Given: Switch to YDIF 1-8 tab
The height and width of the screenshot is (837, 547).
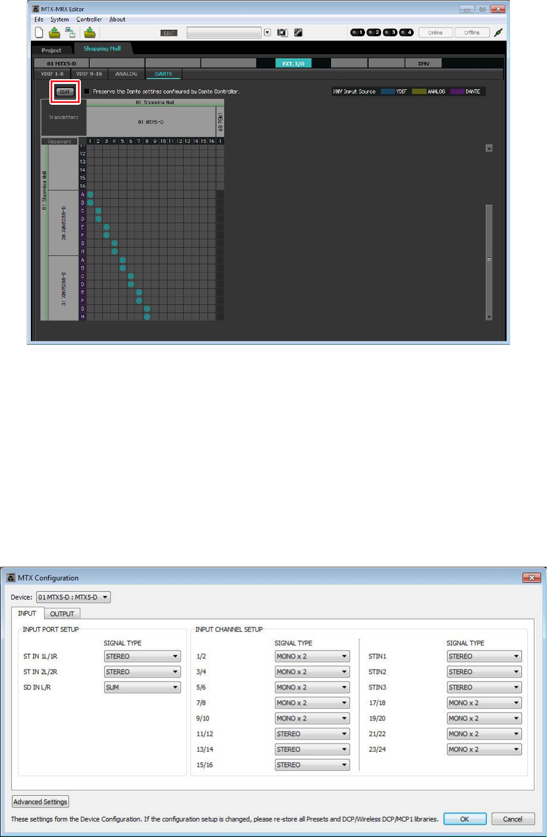Looking at the screenshot, I should (52, 74).
